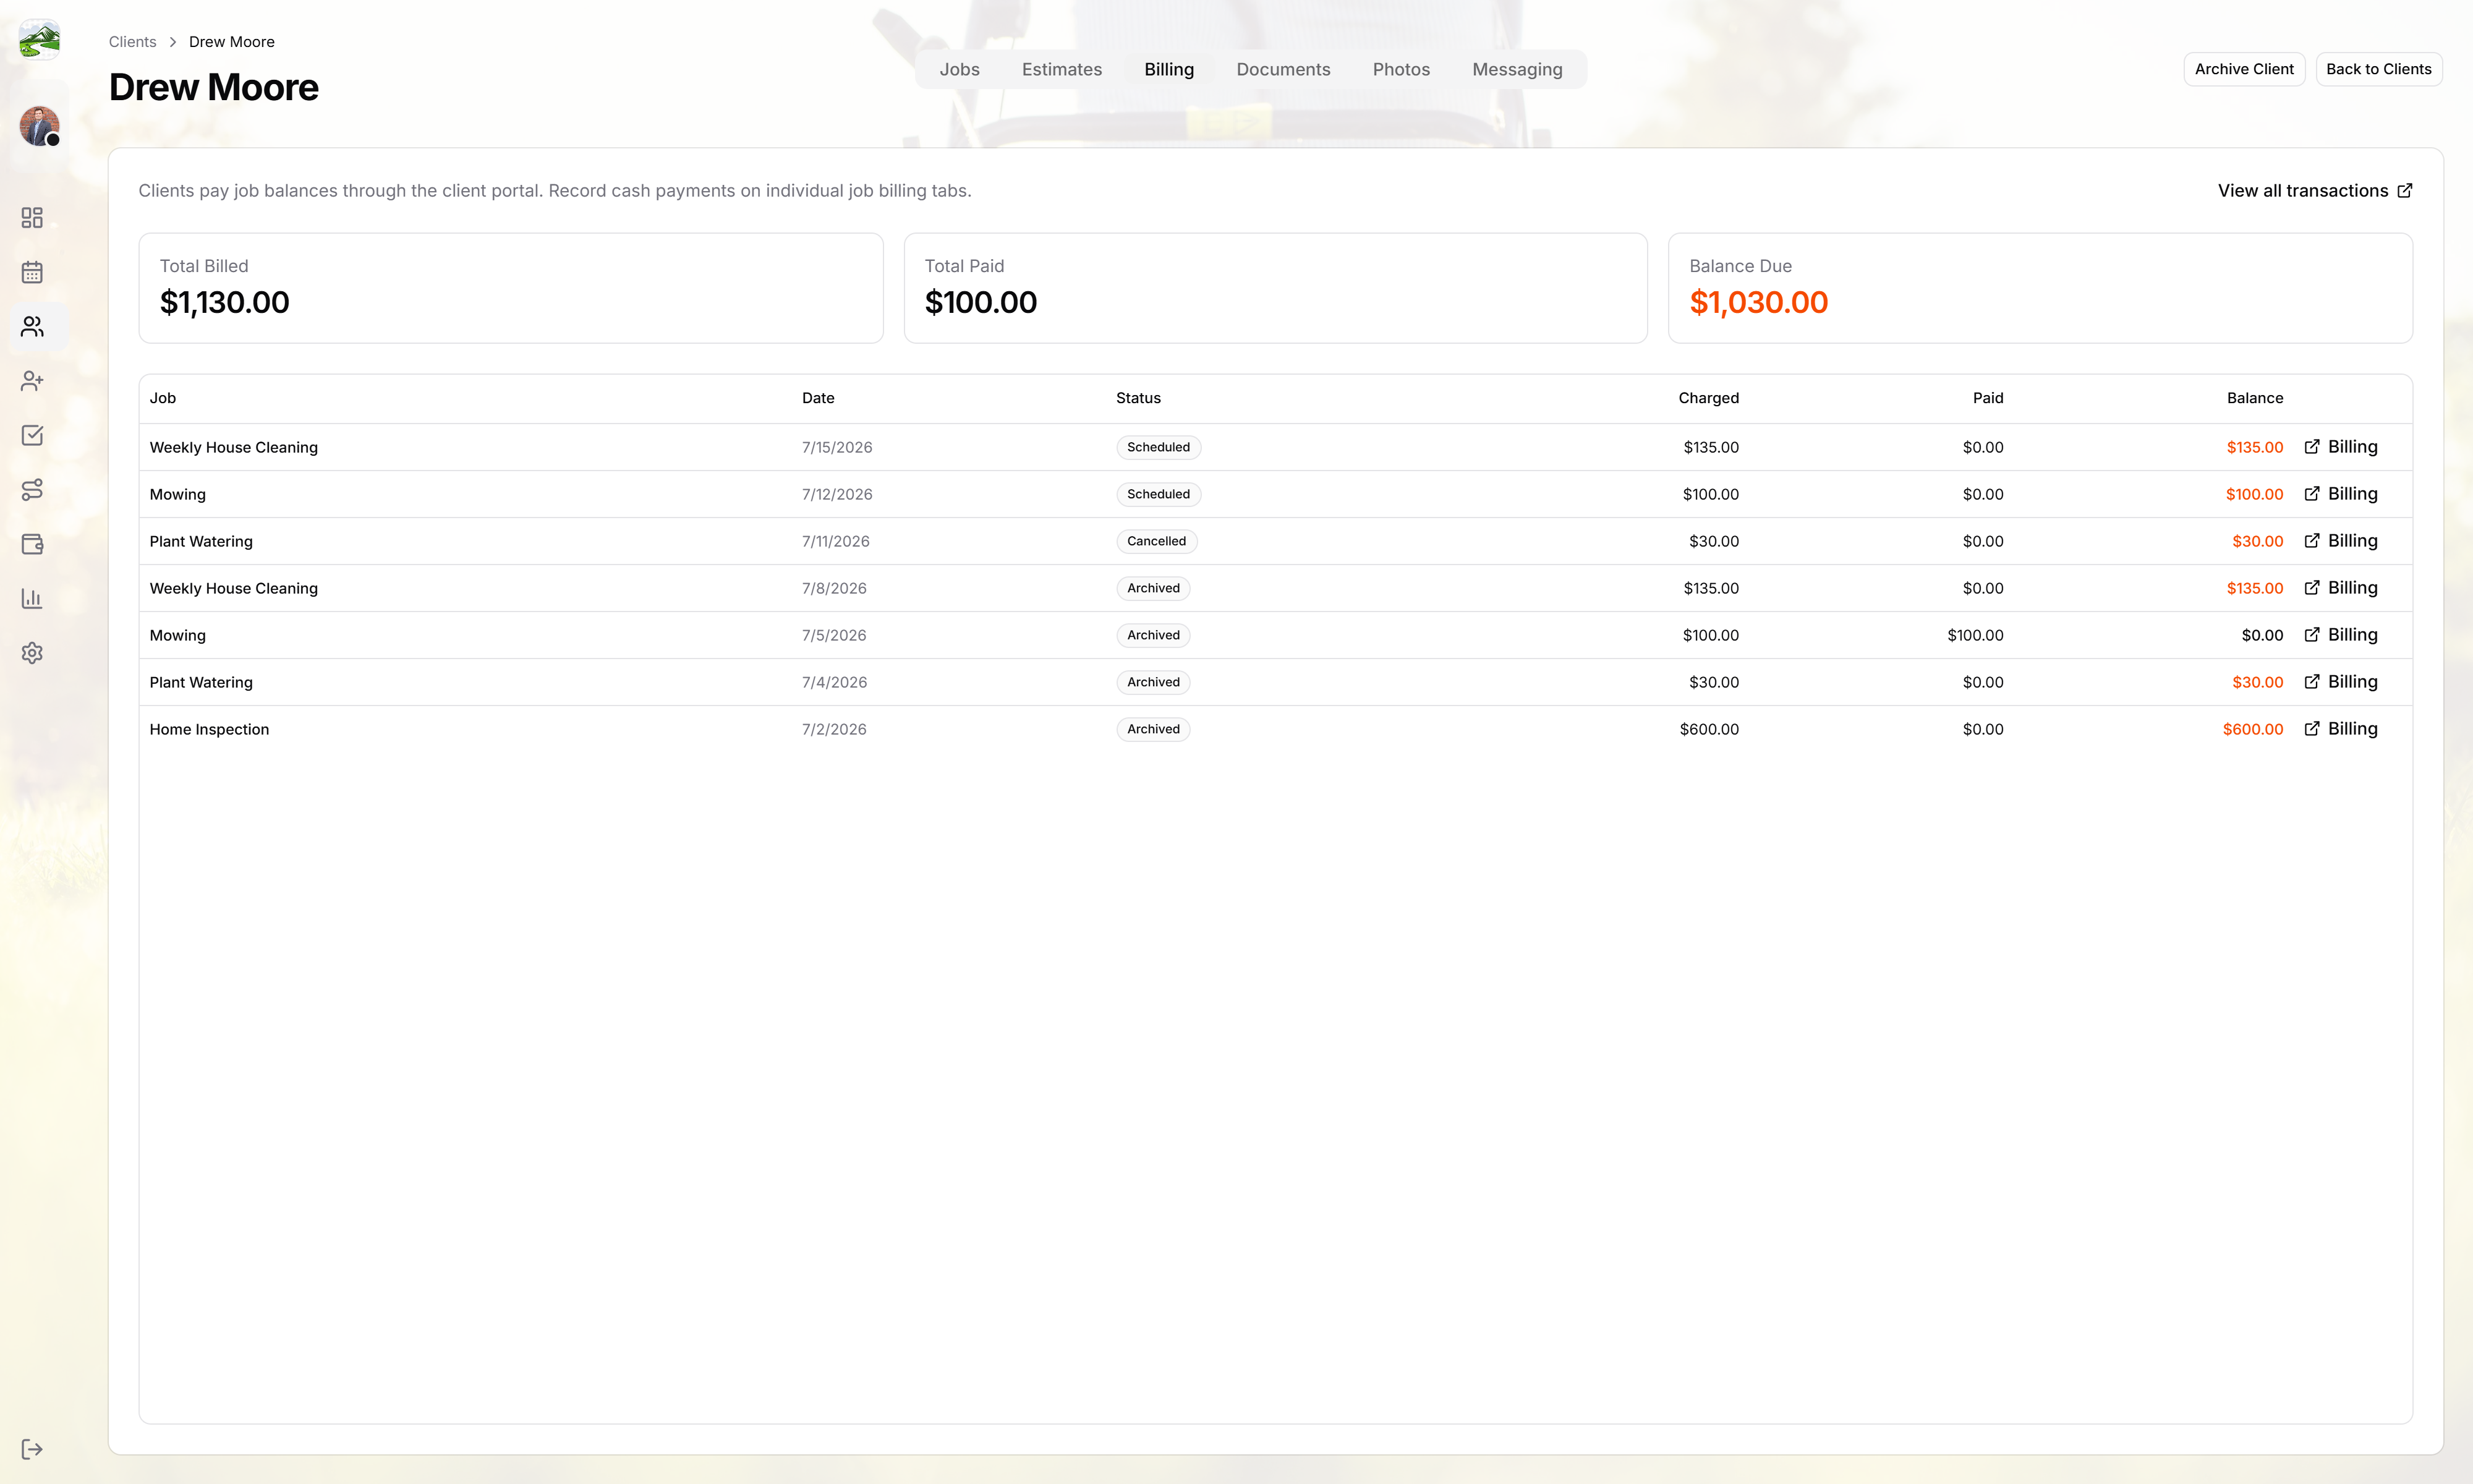Open the wallet icon in sidebar
The image size is (2473, 1484).
click(x=32, y=544)
